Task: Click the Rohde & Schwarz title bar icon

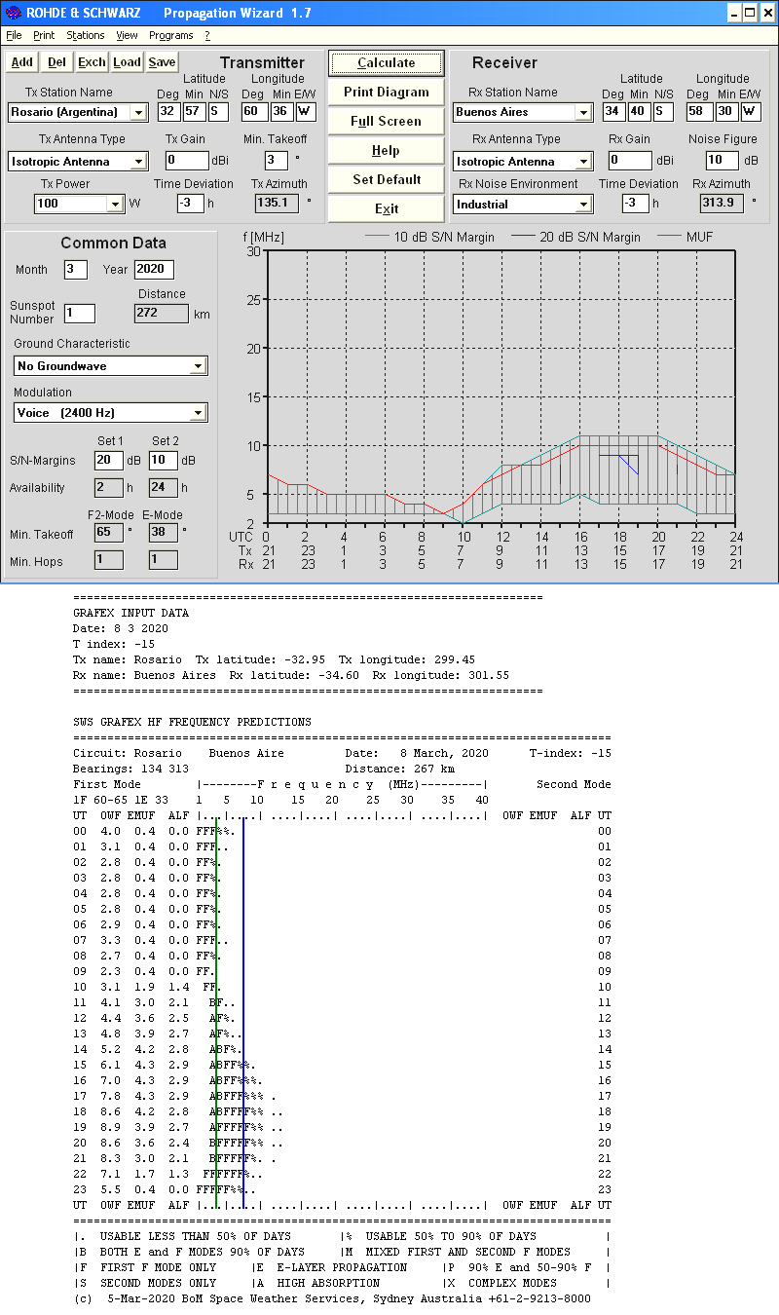Action: point(13,13)
